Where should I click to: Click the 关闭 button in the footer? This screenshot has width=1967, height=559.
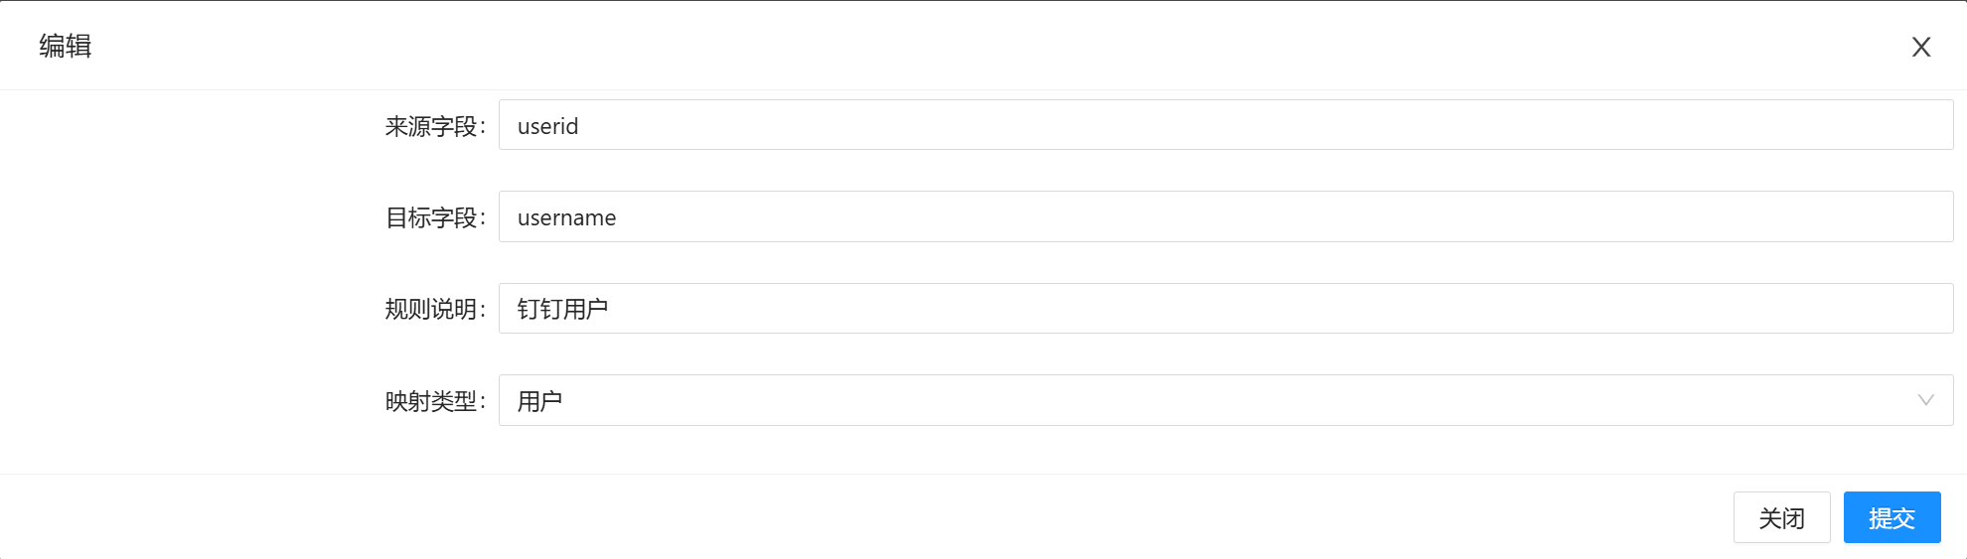coord(1781,517)
